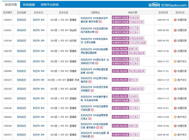Click image icon in complaint 1266148 description
This screenshot has height=140, width=189.
tap(92, 110)
